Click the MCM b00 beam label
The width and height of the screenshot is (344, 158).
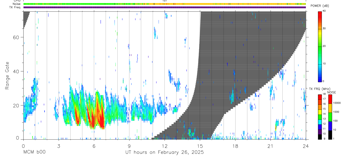[x=34, y=152]
